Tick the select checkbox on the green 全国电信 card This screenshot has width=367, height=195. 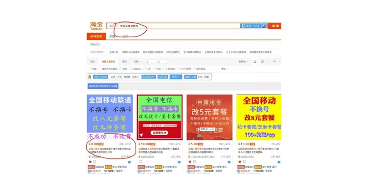[x=140, y=162]
